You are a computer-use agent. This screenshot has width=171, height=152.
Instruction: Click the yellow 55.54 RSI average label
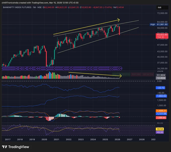160,129
